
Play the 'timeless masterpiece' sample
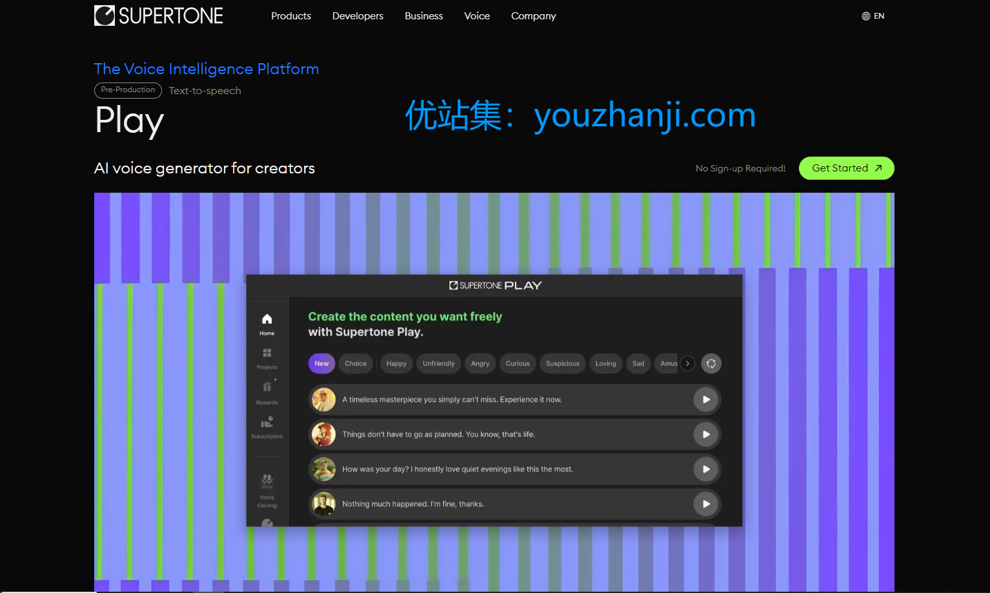(706, 400)
